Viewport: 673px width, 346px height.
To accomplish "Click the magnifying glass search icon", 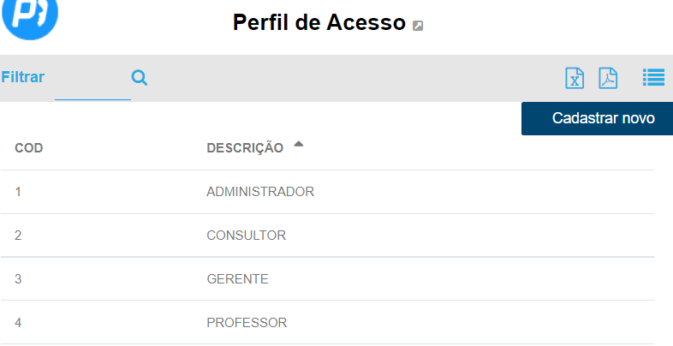I will (x=140, y=78).
